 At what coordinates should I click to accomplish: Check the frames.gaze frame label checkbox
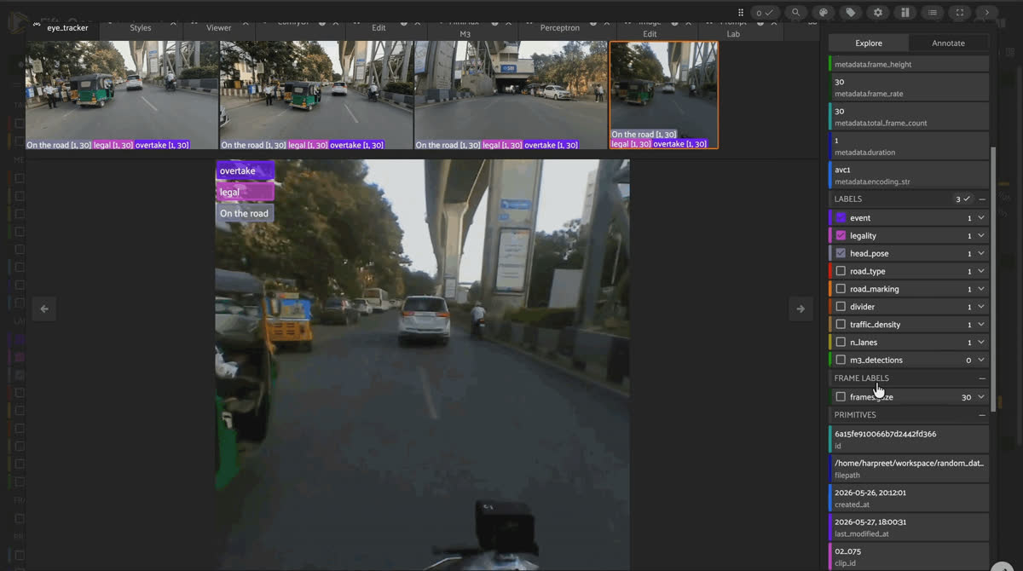coord(841,397)
